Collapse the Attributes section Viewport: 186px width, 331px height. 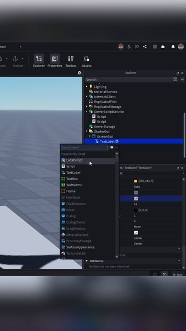pyautogui.click(x=86, y=261)
